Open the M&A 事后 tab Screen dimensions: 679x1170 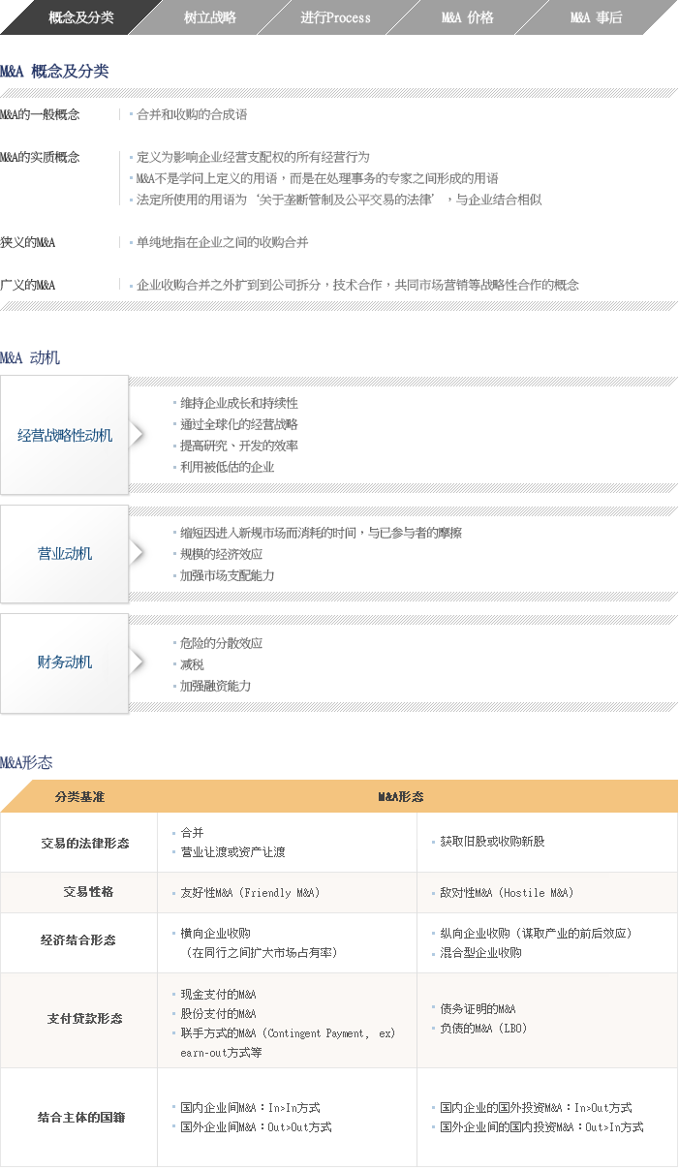click(x=596, y=17)
